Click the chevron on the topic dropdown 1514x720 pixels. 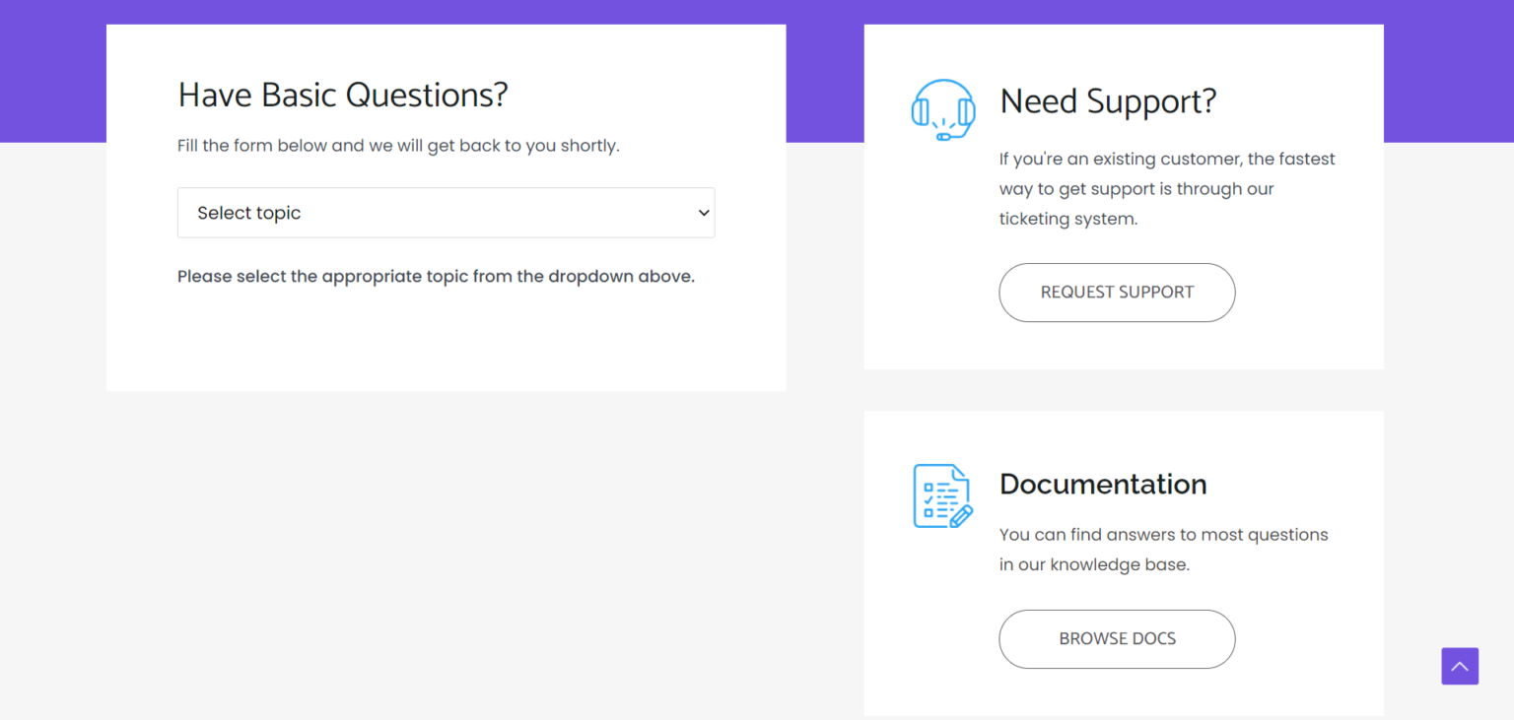click(x=703, y=213)
